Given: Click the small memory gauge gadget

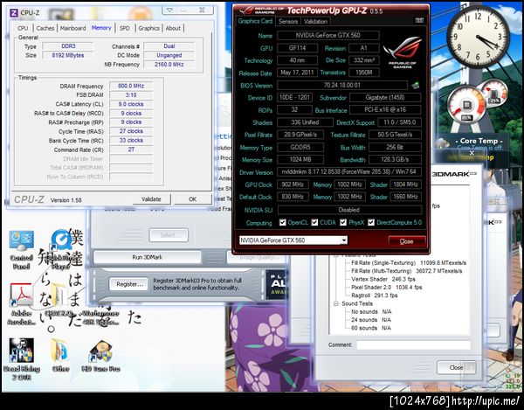Looking at the screenshot, I should [494, 93].
